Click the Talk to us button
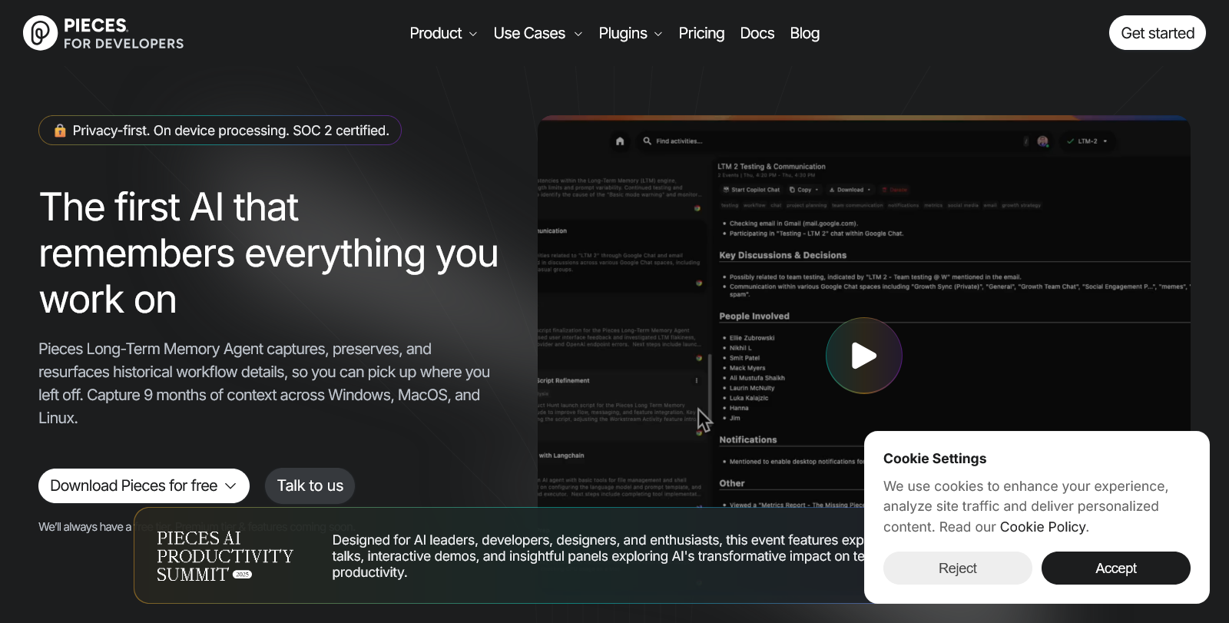 tap(310, 485)
